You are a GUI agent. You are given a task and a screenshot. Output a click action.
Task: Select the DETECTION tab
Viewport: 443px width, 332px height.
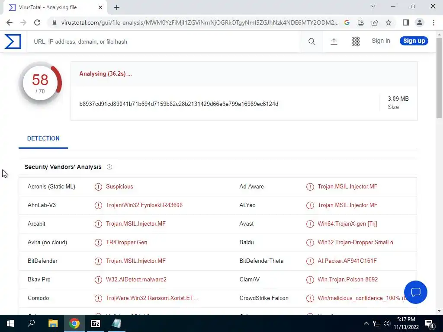(43, 139)
